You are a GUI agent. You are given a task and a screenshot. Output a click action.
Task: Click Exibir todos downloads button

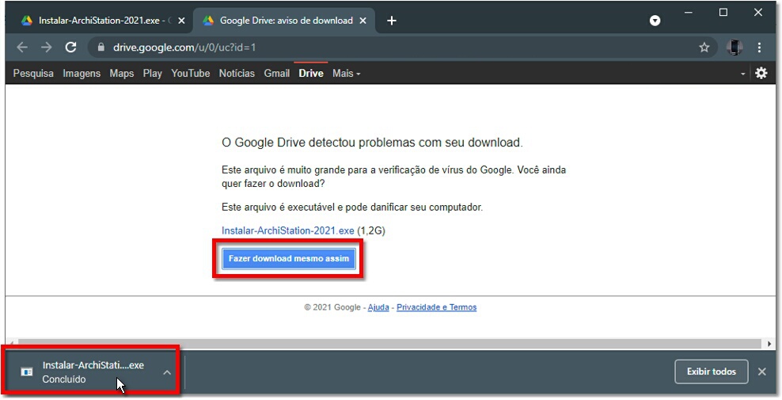(712, 371)
